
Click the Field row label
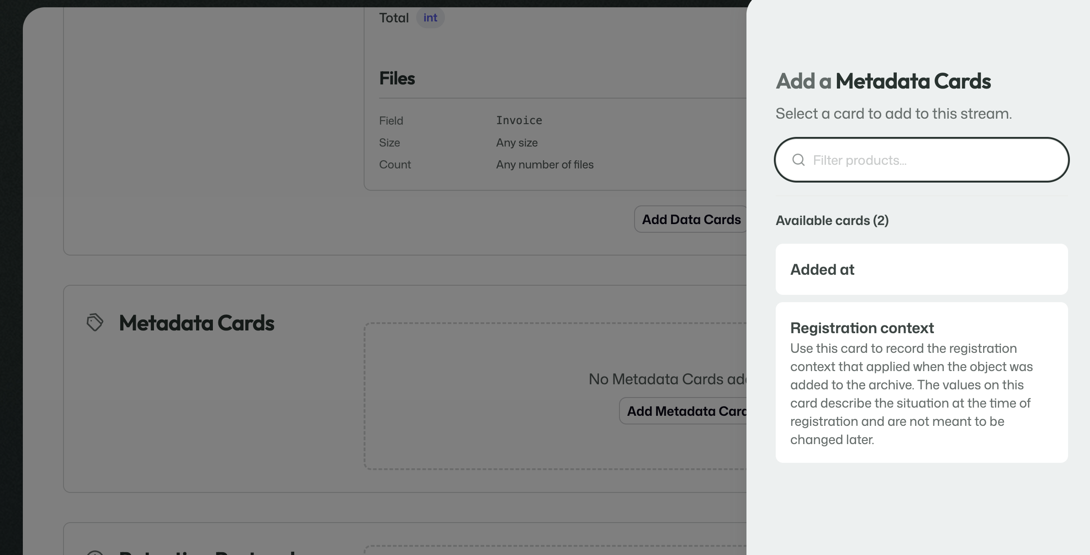[391, 121]
